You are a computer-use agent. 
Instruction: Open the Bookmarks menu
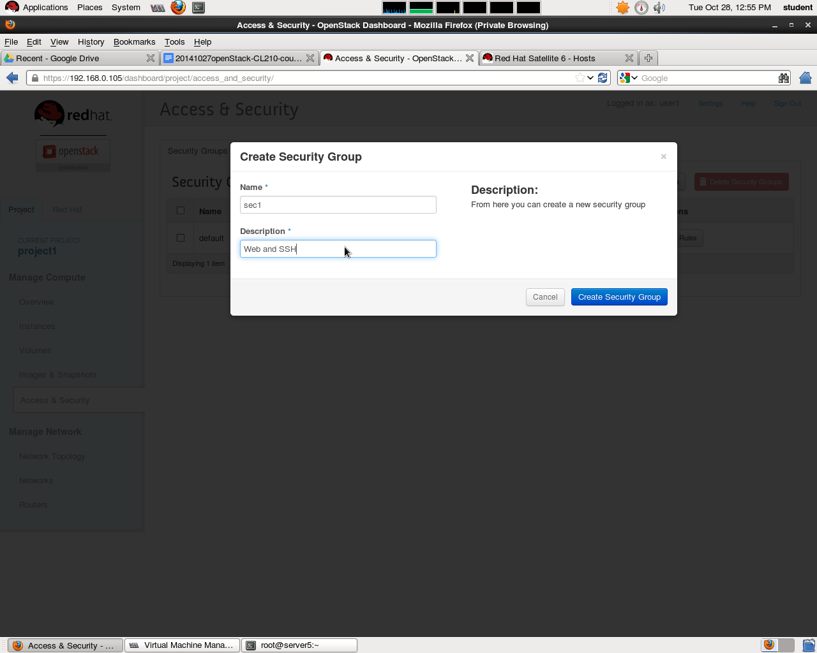click(x=134, y=41)
